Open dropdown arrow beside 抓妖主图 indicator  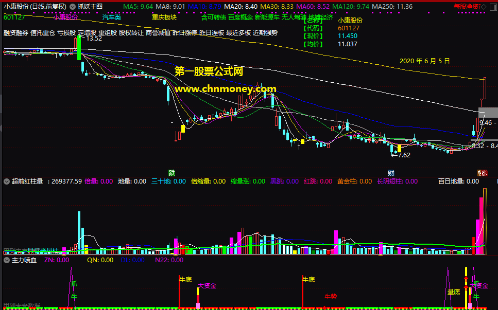coord(73,7)
